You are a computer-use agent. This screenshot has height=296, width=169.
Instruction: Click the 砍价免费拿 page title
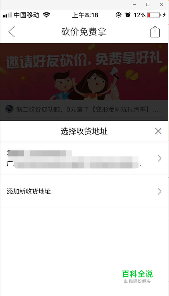pos(84,32)
